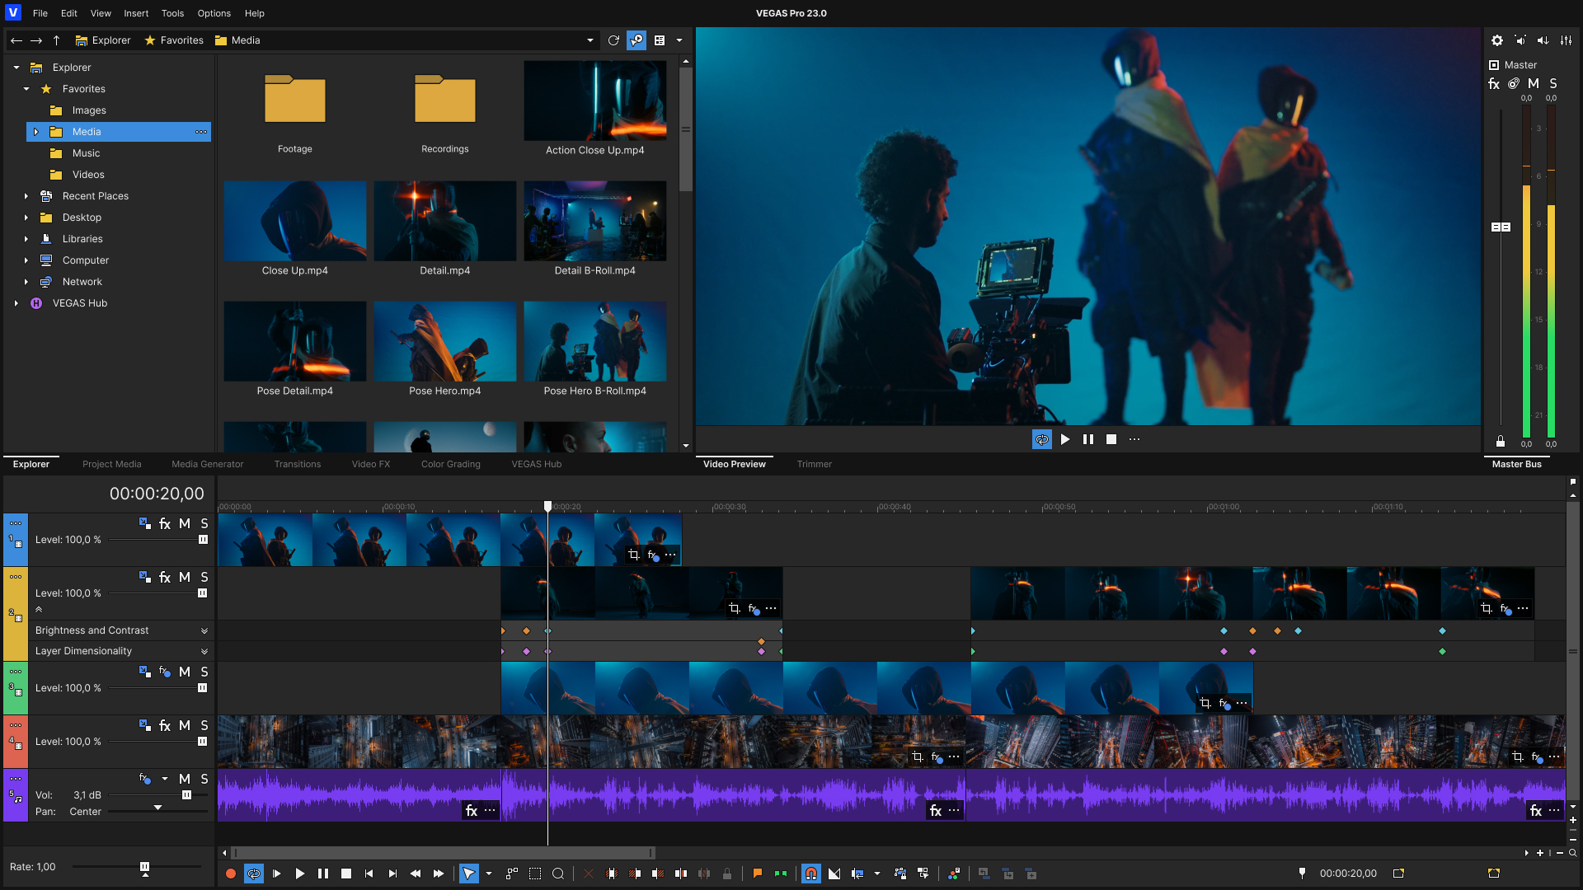Viewport: 1583px width, 890px height.
Task: Adjust the Rate slider at bottom left
Action: (145, 867)
